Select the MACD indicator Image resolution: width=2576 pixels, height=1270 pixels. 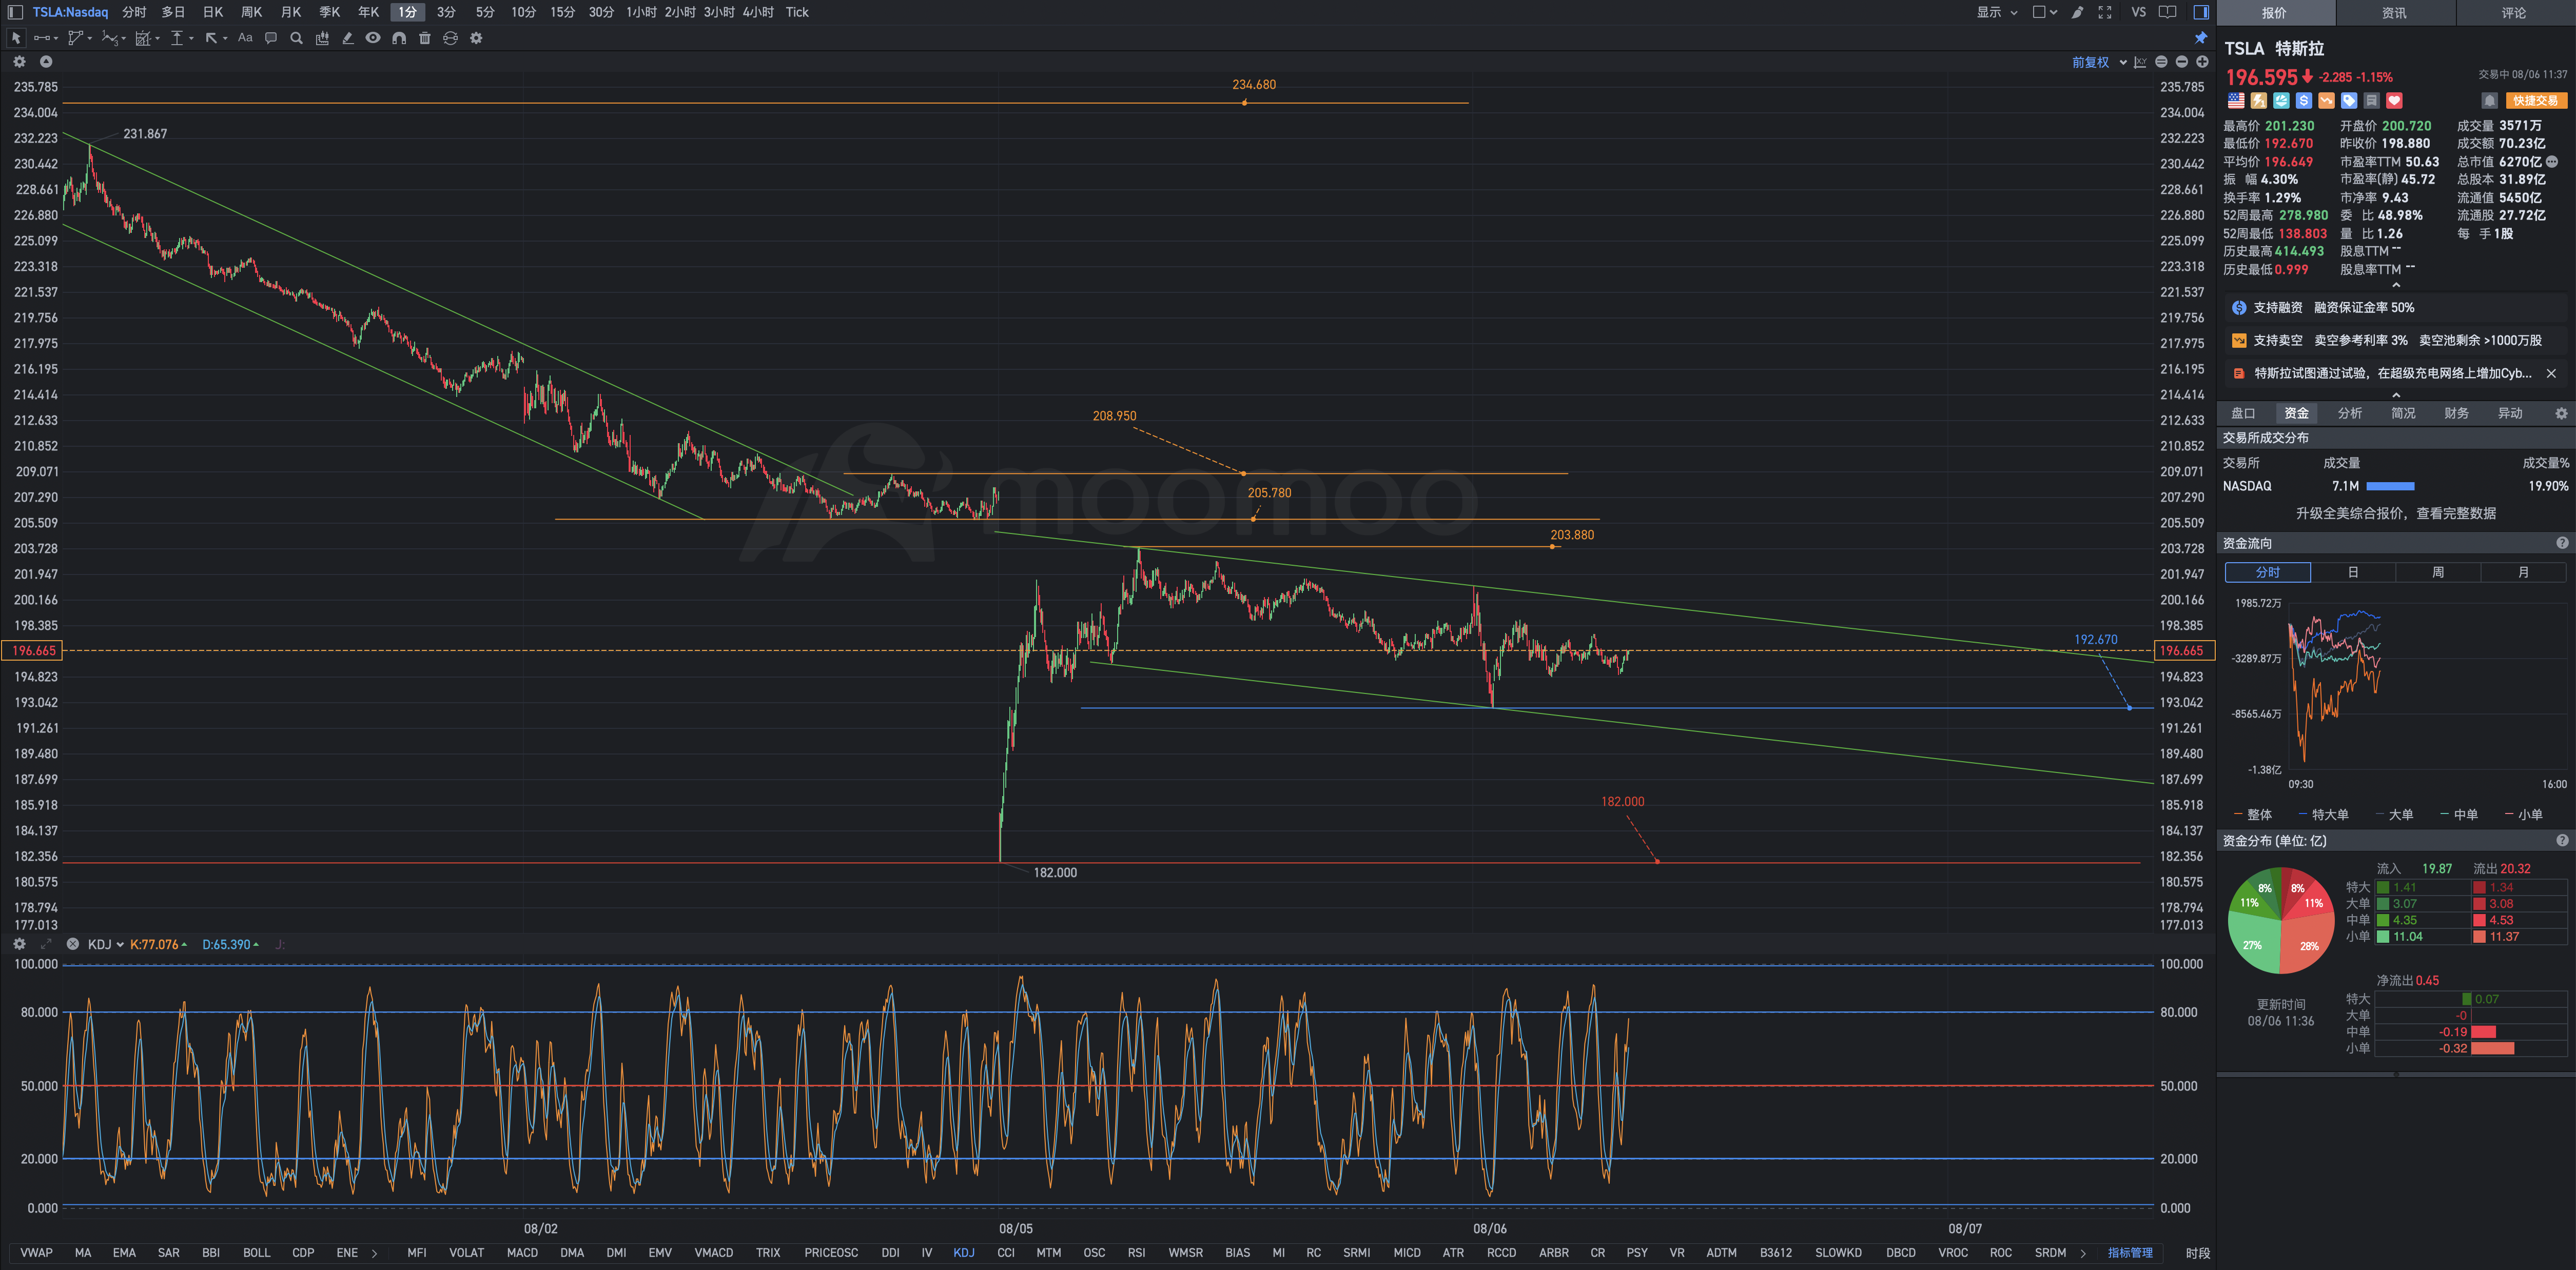(x=522, y=1253)
